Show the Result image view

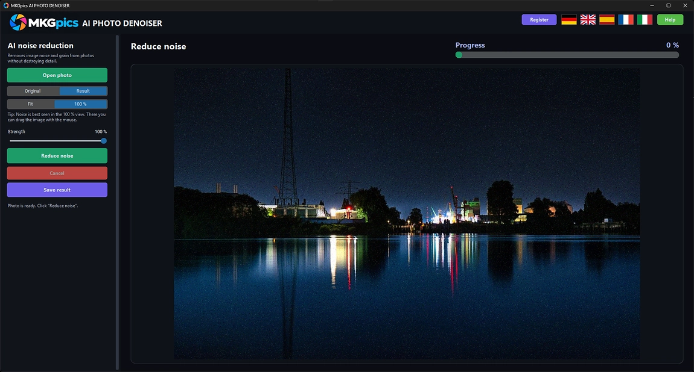coord(83,91)
